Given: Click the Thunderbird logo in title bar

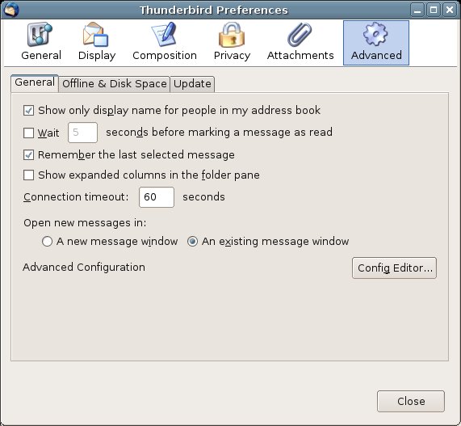Looking at the screenshot, I should point(11,10).
